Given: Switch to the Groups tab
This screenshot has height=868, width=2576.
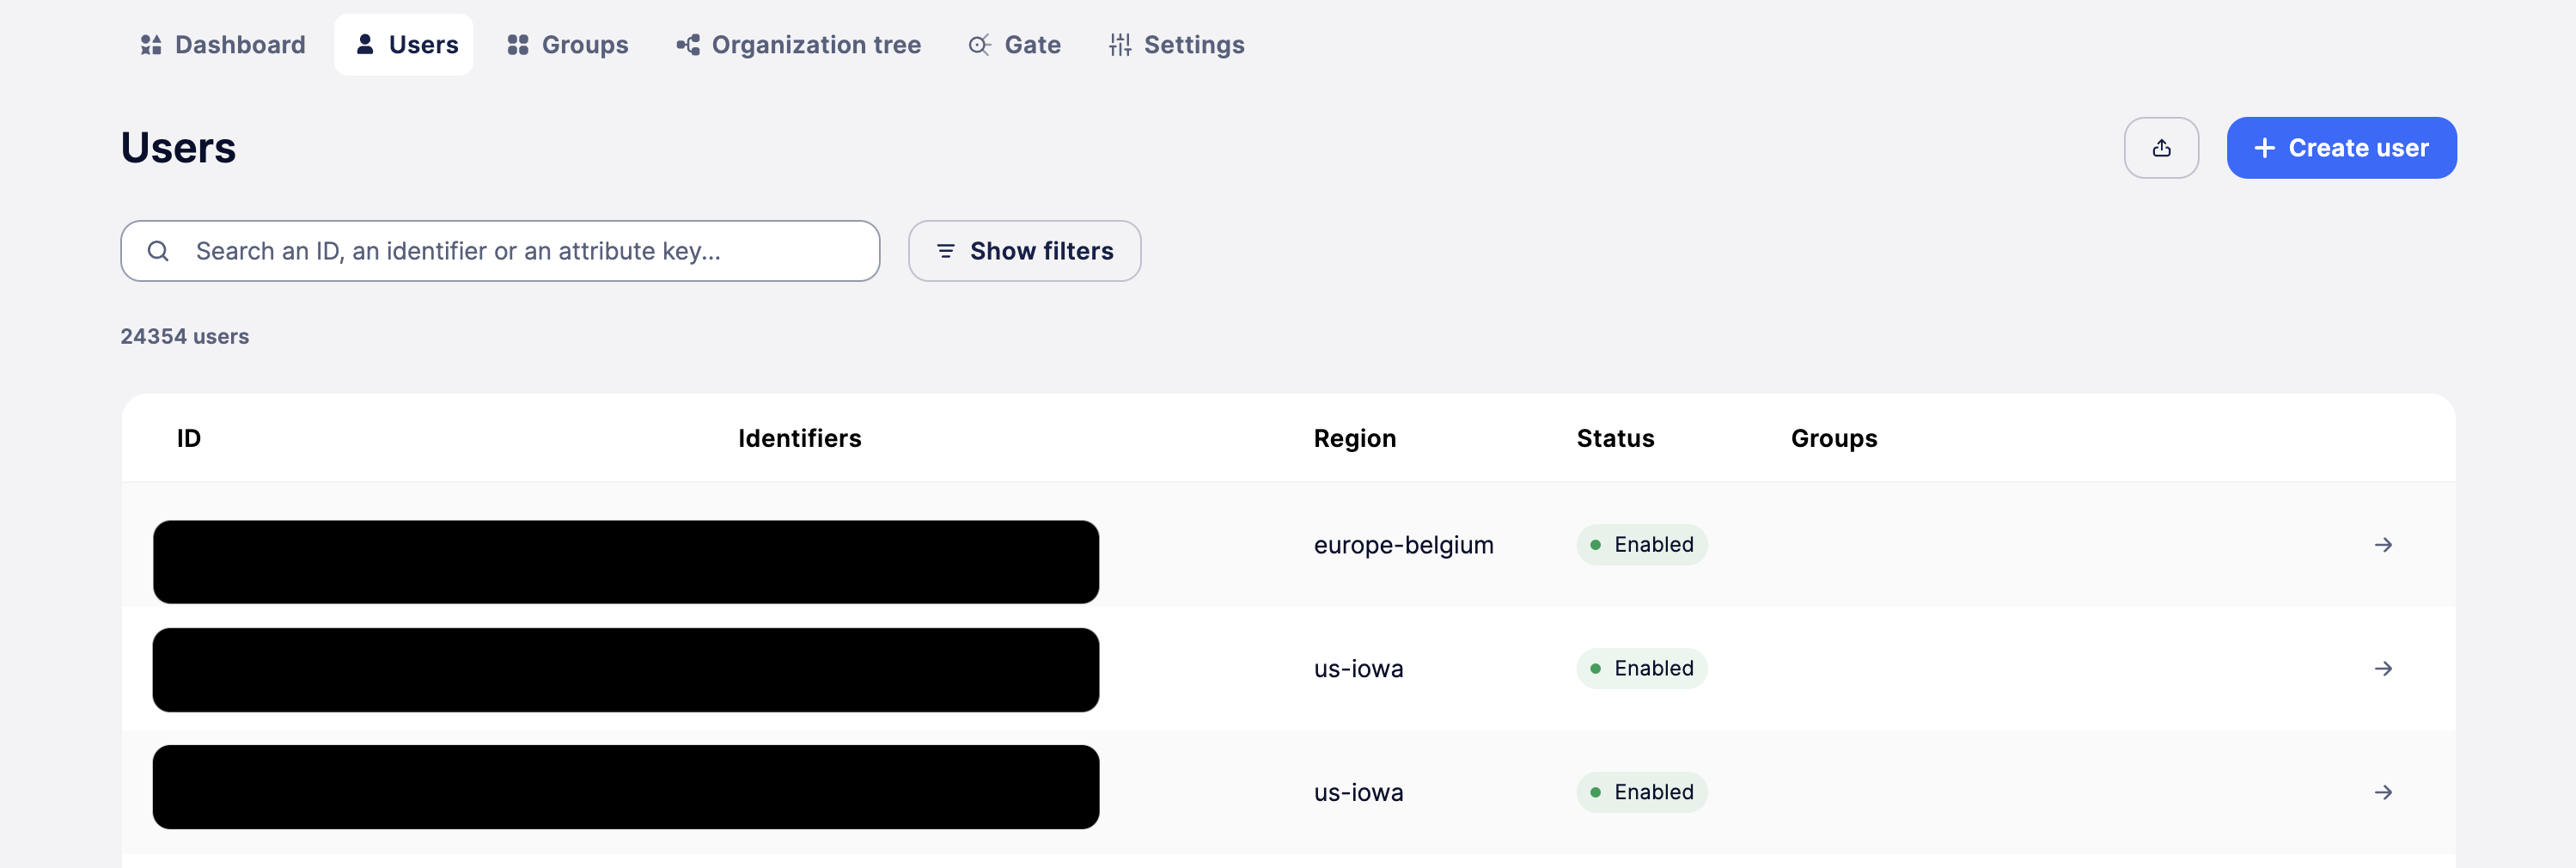Looking at the screenshot, I should coord(567,45).
